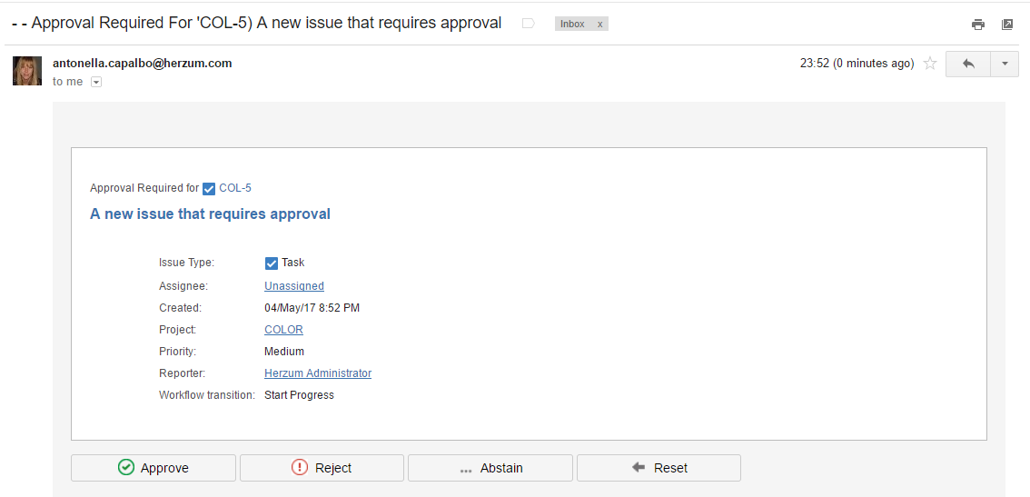Click the sender's profile photo
Screen dimensions: 1030x497
pyautogui.click(x=27, y=71)
